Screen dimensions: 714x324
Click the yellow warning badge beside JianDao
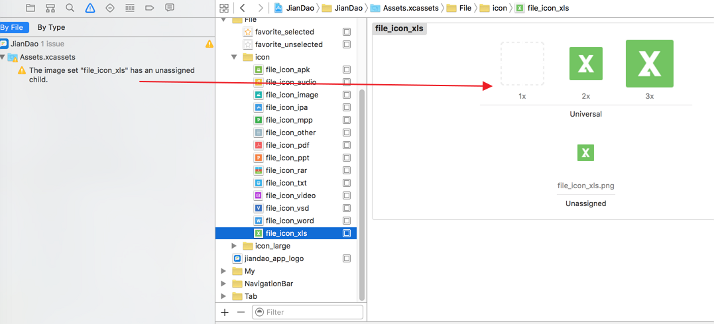tap(209, 44)
